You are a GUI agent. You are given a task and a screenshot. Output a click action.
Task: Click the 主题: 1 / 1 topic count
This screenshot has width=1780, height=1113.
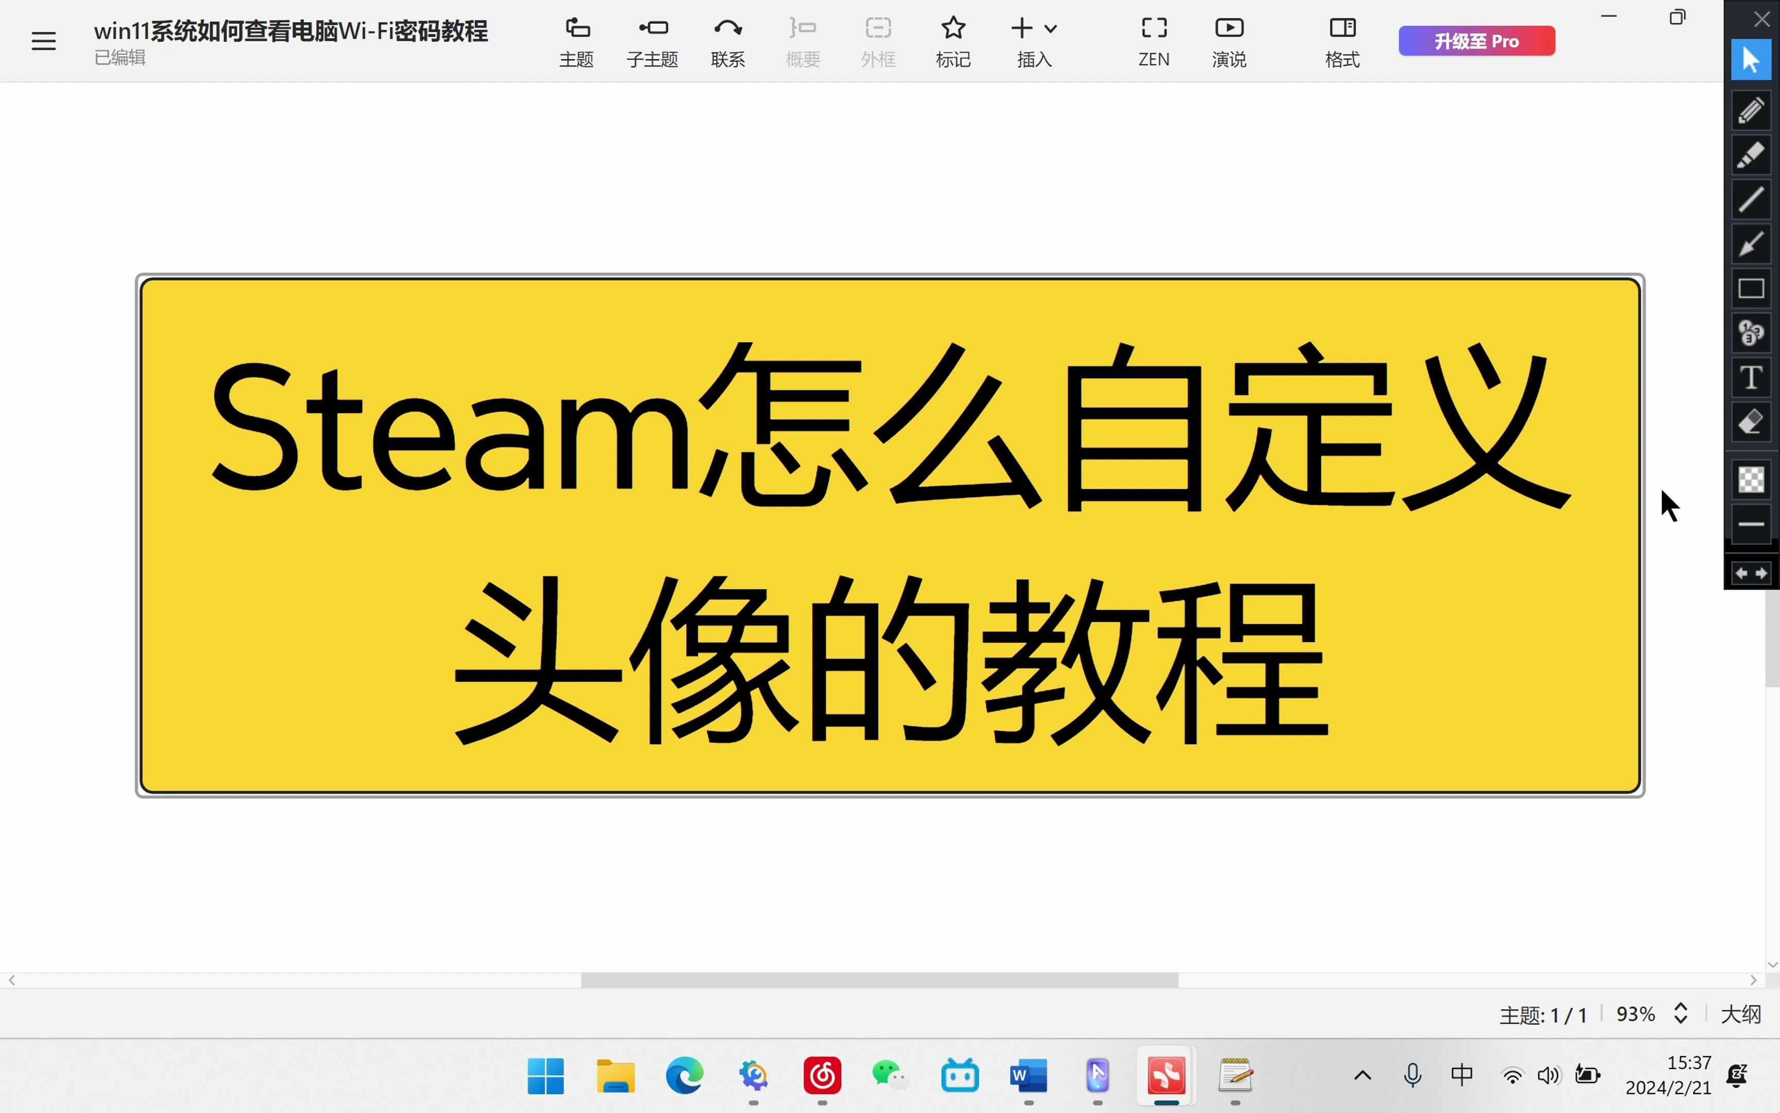1543,1015
